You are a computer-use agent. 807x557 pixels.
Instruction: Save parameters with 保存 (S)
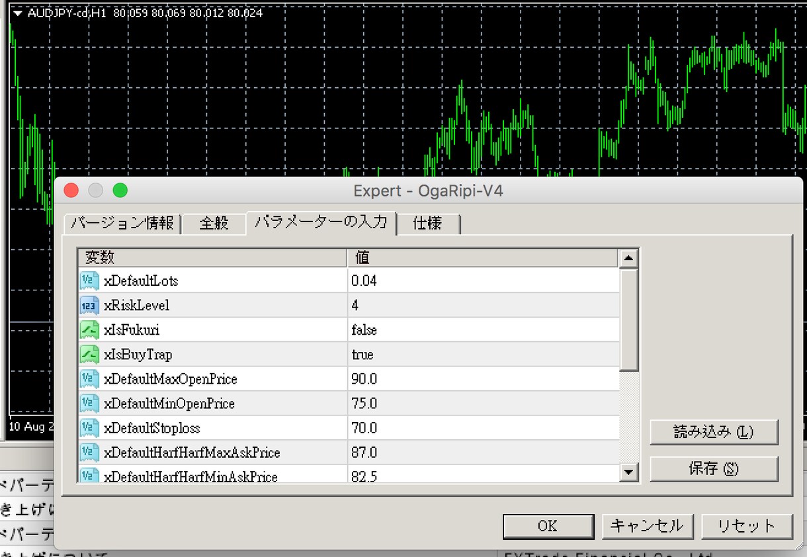tap(714, 469)
